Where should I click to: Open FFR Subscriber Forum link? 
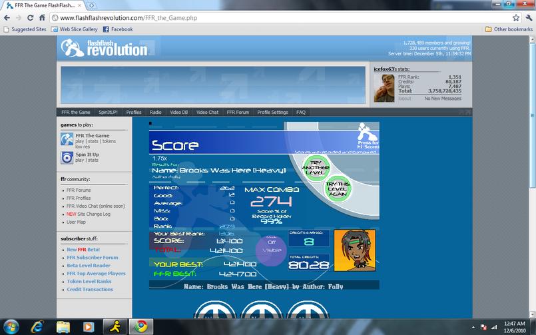[x=93, y=257]
